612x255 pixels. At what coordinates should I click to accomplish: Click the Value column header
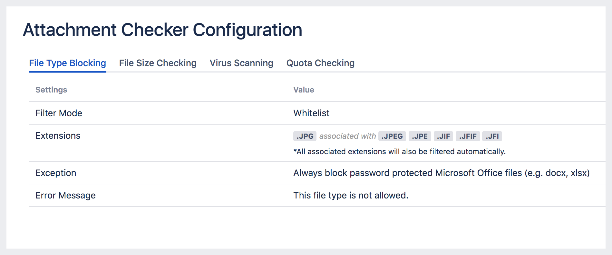304,90
